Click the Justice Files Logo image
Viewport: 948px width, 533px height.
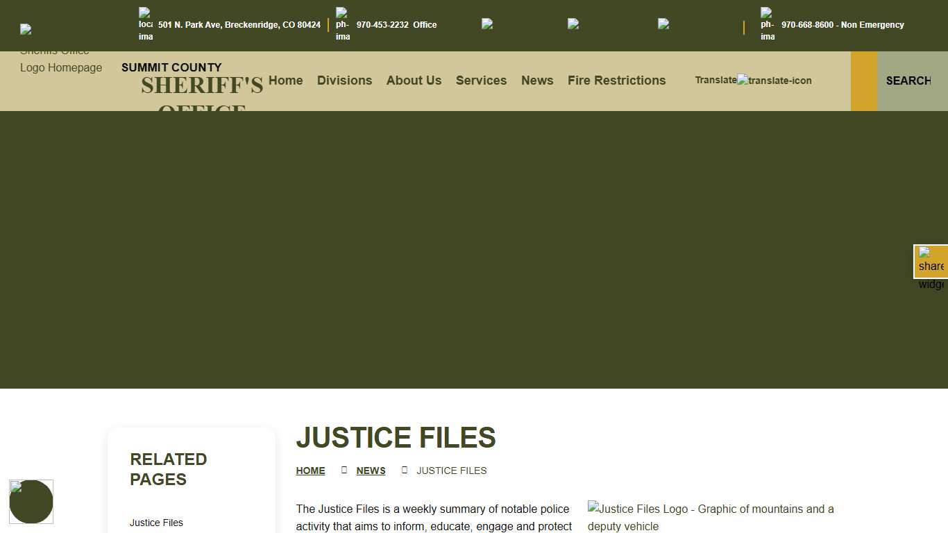tap(711, 517)
